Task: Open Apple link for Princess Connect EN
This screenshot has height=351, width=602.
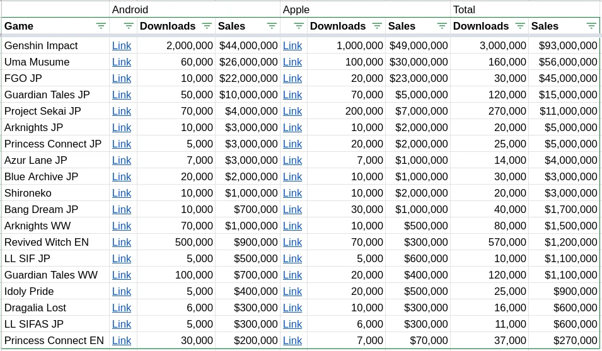Action: click(292, 340)
